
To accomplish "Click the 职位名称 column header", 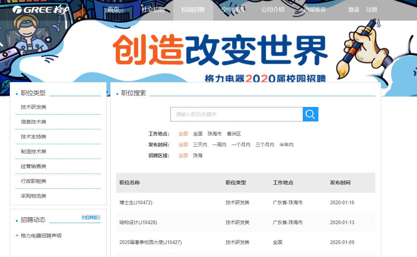I will [x=129, y=183].
